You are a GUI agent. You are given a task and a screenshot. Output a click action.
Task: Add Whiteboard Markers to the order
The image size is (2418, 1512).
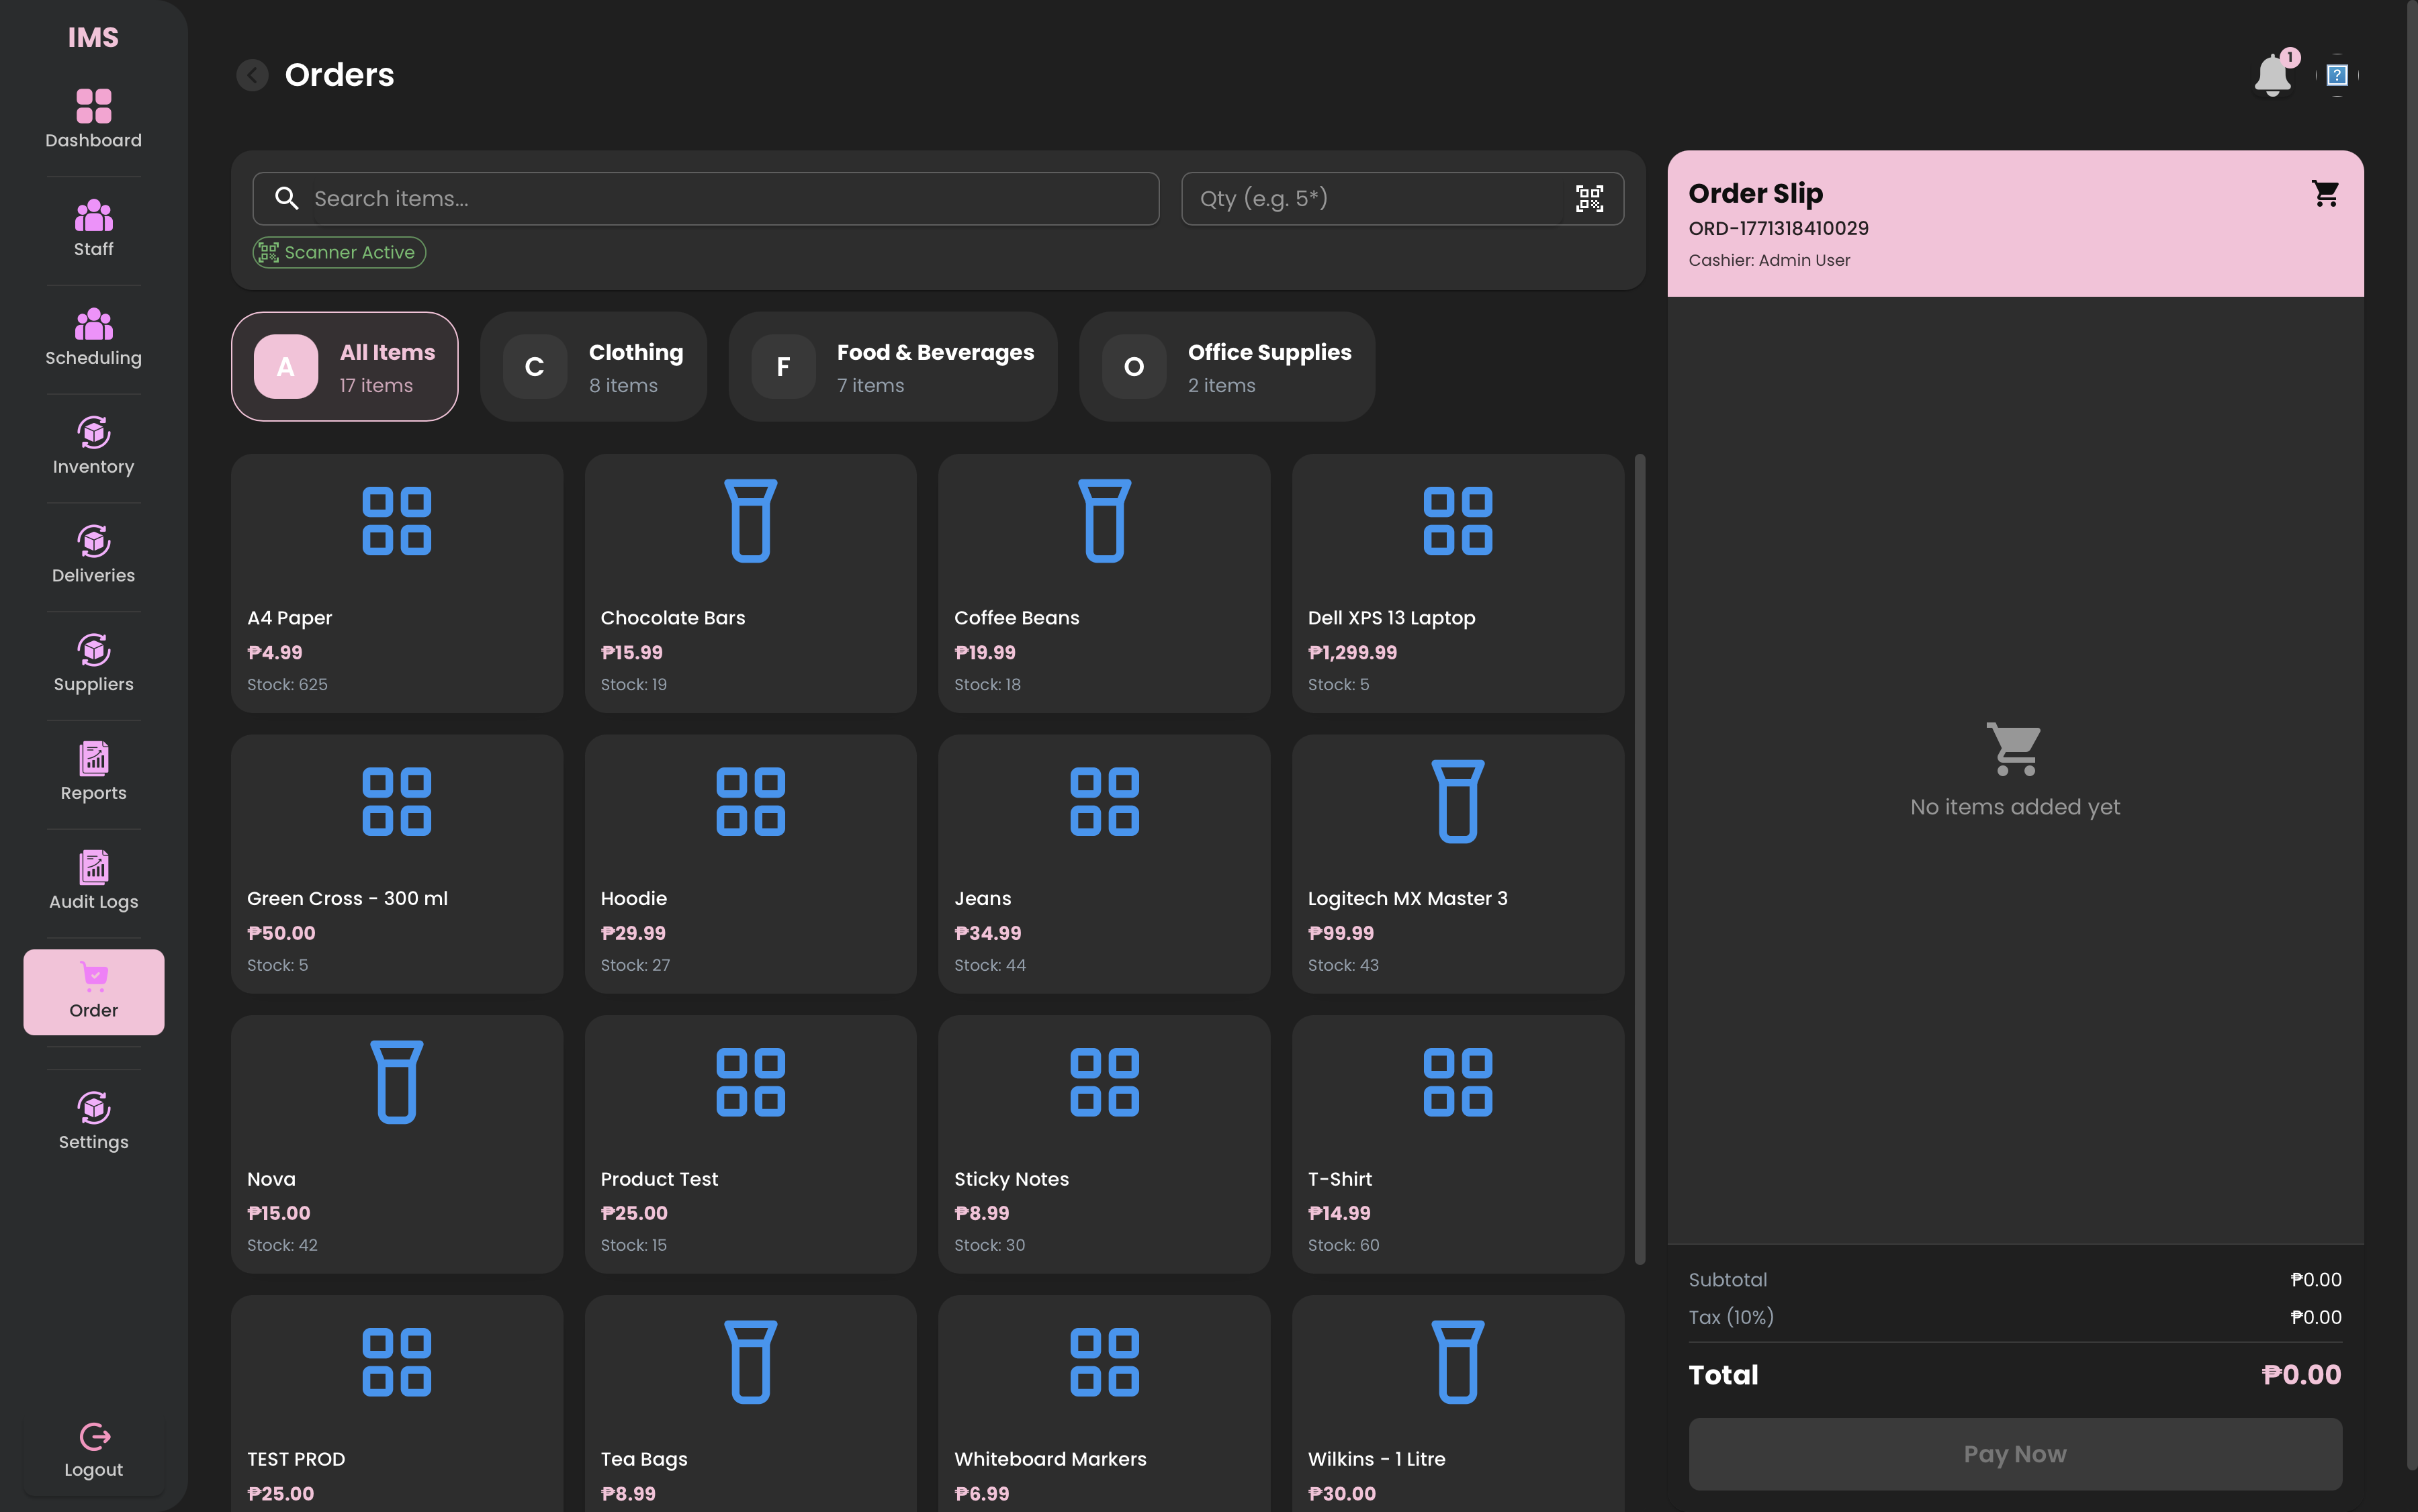(1104, 1404)
